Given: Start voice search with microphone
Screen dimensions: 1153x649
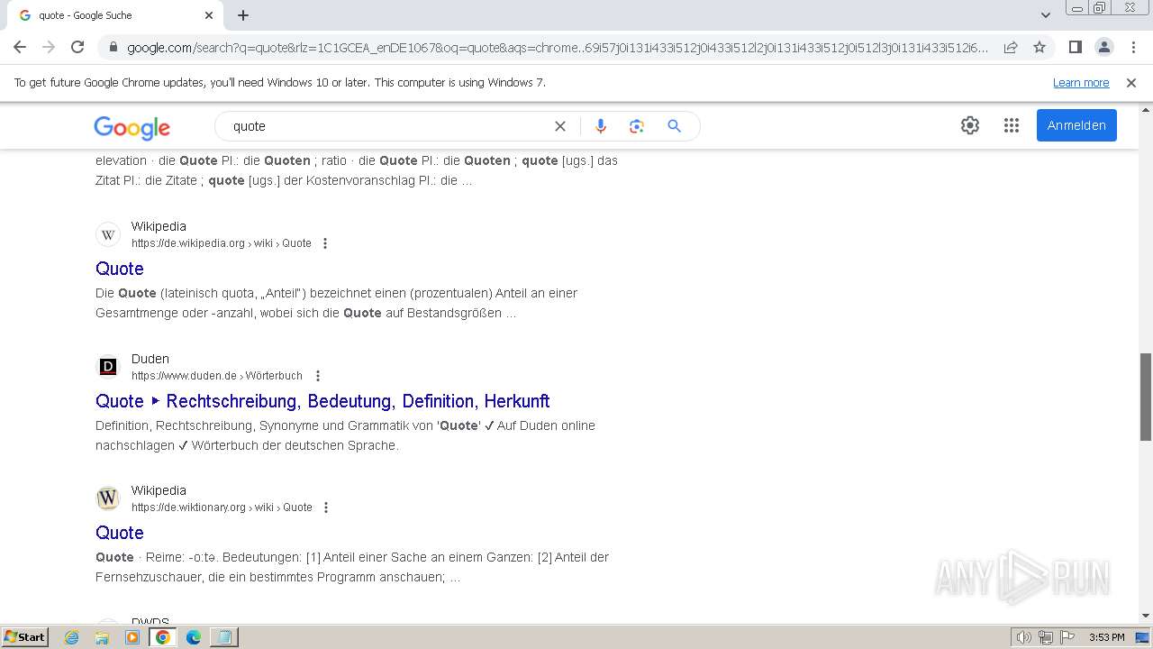Looking at the screenshot, I should click(601, 126).
